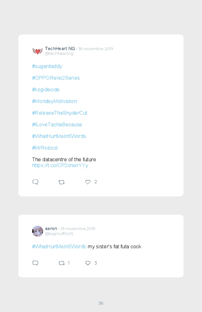202x312 pixels.
Task: Click the reply icon on TechHeart NG tweet
Action: pyautogui.click(x=35, y=182)
